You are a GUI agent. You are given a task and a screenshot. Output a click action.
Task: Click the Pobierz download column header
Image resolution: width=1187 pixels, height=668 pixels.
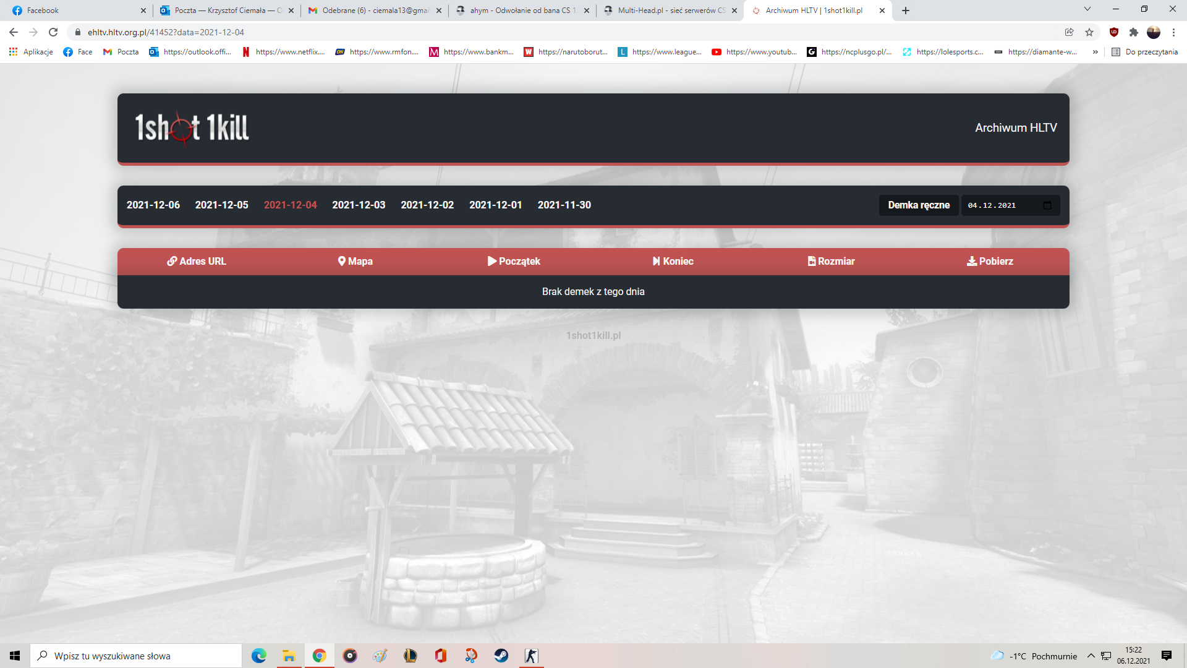pos(990,262)
